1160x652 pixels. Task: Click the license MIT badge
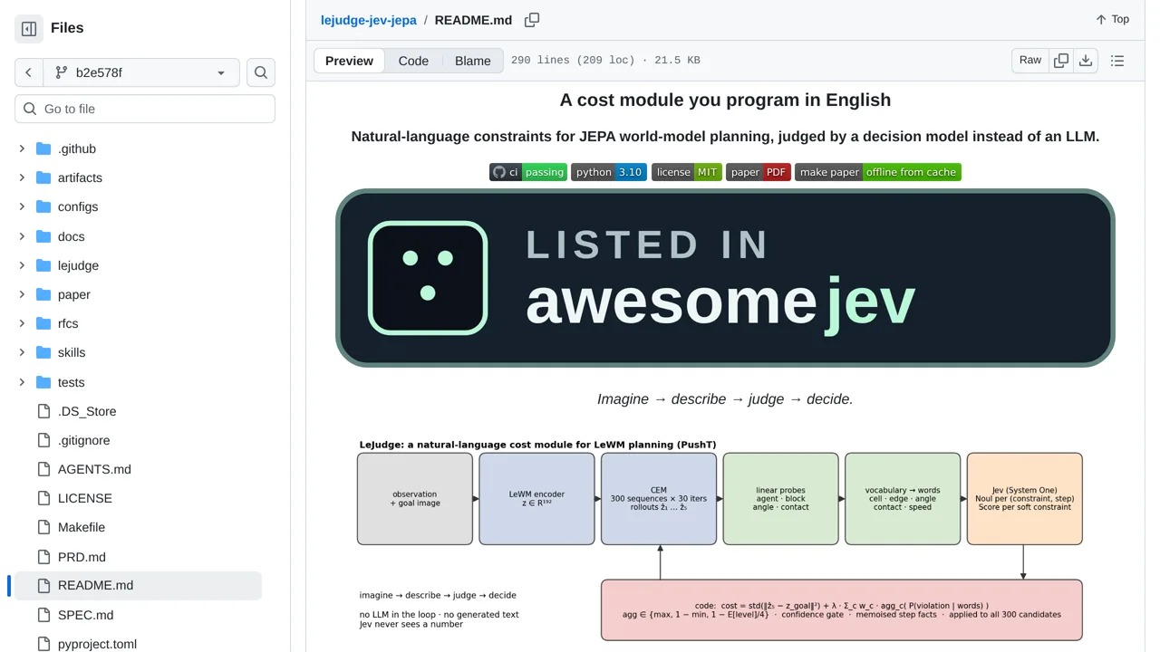687,172
